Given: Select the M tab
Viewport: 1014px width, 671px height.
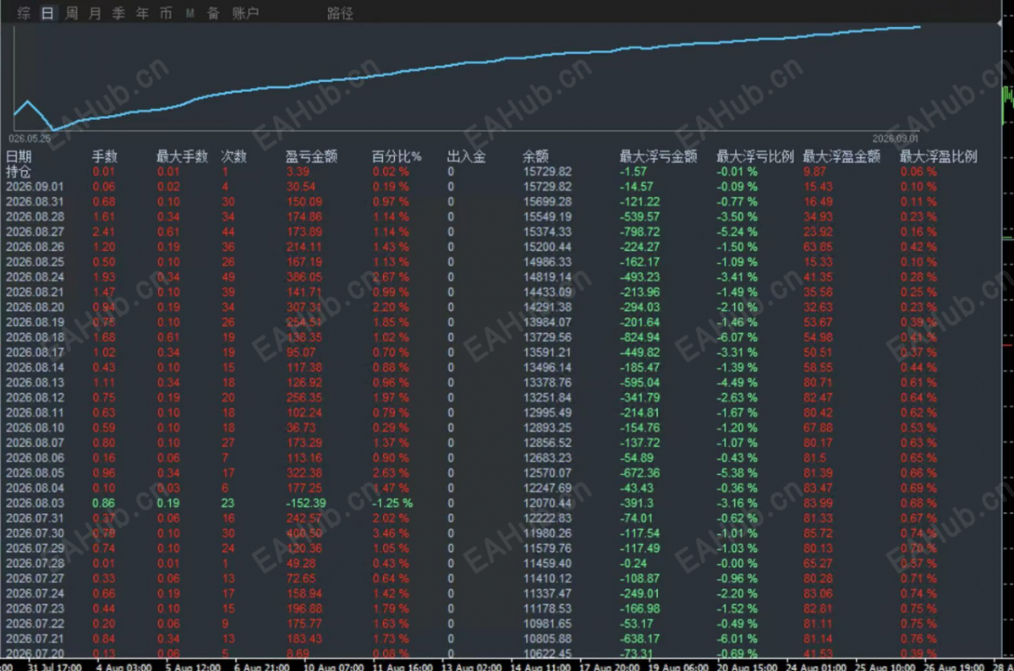Looking at the screenshot, I should tap(190, 13).
